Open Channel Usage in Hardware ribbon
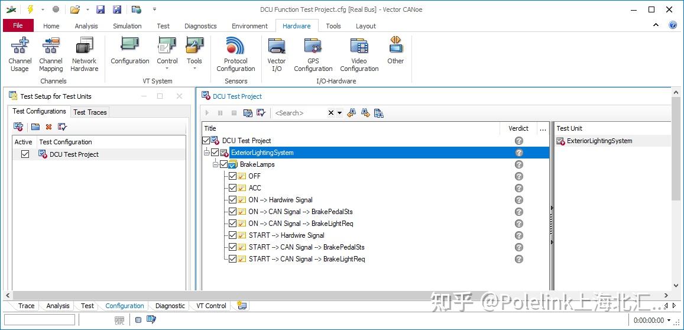The width and height of the screenshot is (684, 330). click(20, 55)
